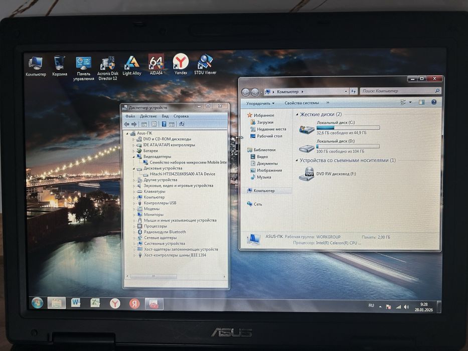Click the red Я Yandex taskbar icon

point(134,304)
